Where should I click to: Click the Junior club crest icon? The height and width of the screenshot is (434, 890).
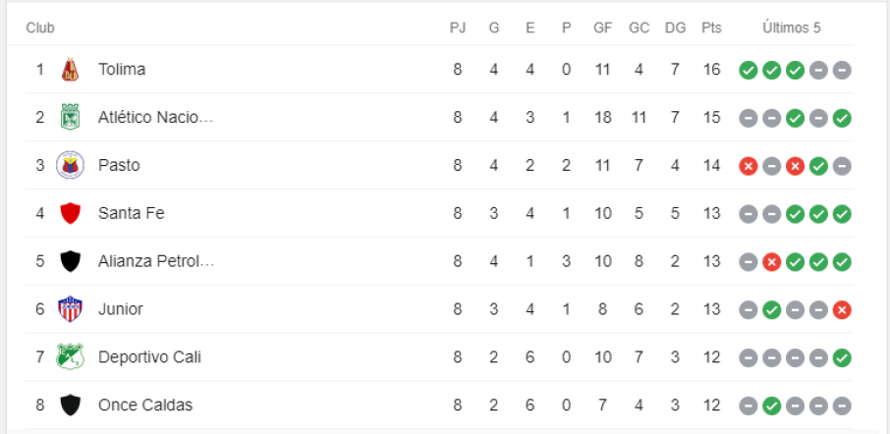click(x=70, y=309)
